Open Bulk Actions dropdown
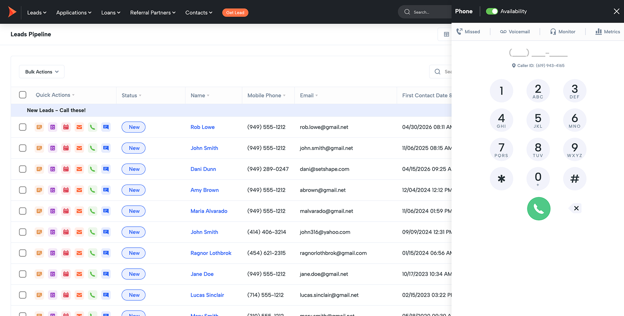This screenshot has height=316, width=624. (x=42, y=72)
